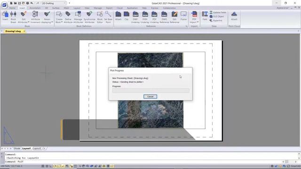Open the GstarCAD application menu logo
This screenshot has height=169, width=301.
pos(4,5)
